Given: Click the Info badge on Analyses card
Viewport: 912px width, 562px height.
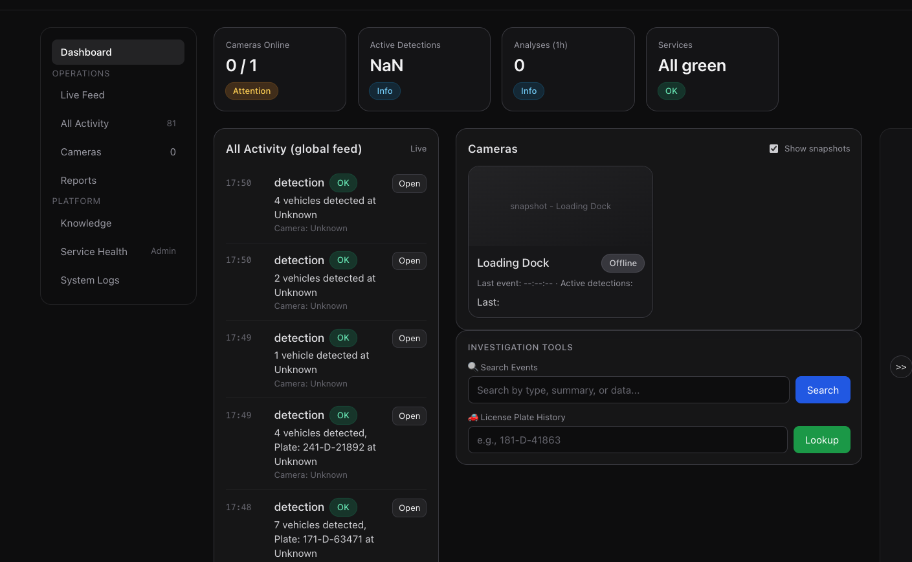Looking at the screenshot, I should coord(529,91).
